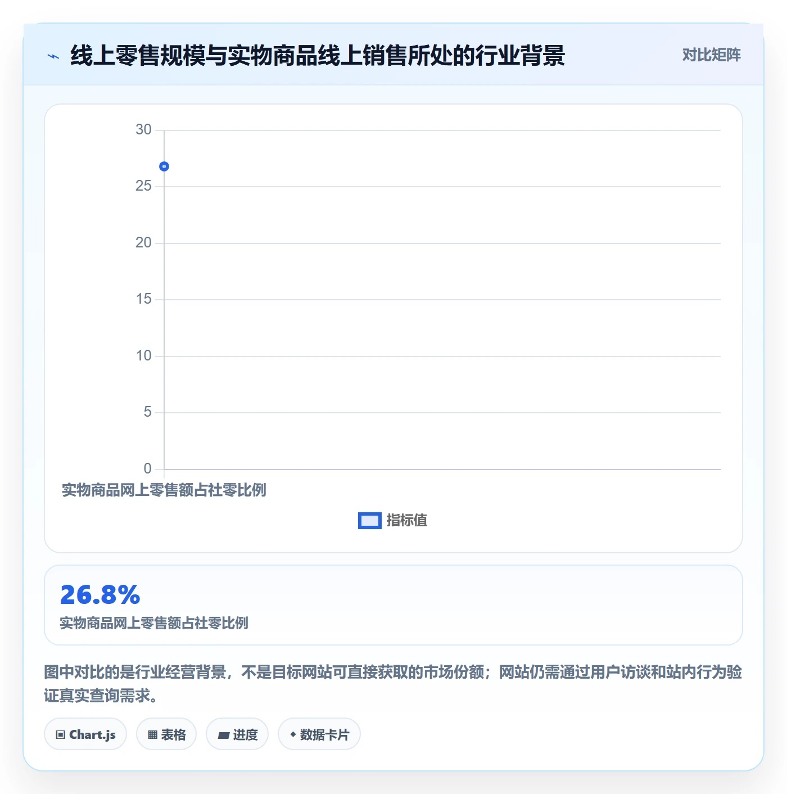The image size is (787, 794).
Task: Click the y-axis label 0
Action: [x=147, y=469]
